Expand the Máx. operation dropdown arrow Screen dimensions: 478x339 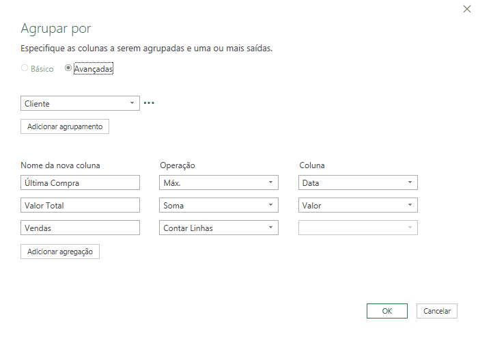pos(270,182)
